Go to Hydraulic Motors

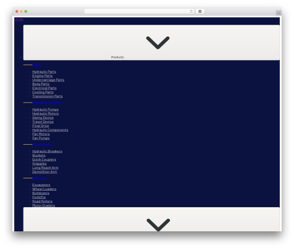click(45, 114)
